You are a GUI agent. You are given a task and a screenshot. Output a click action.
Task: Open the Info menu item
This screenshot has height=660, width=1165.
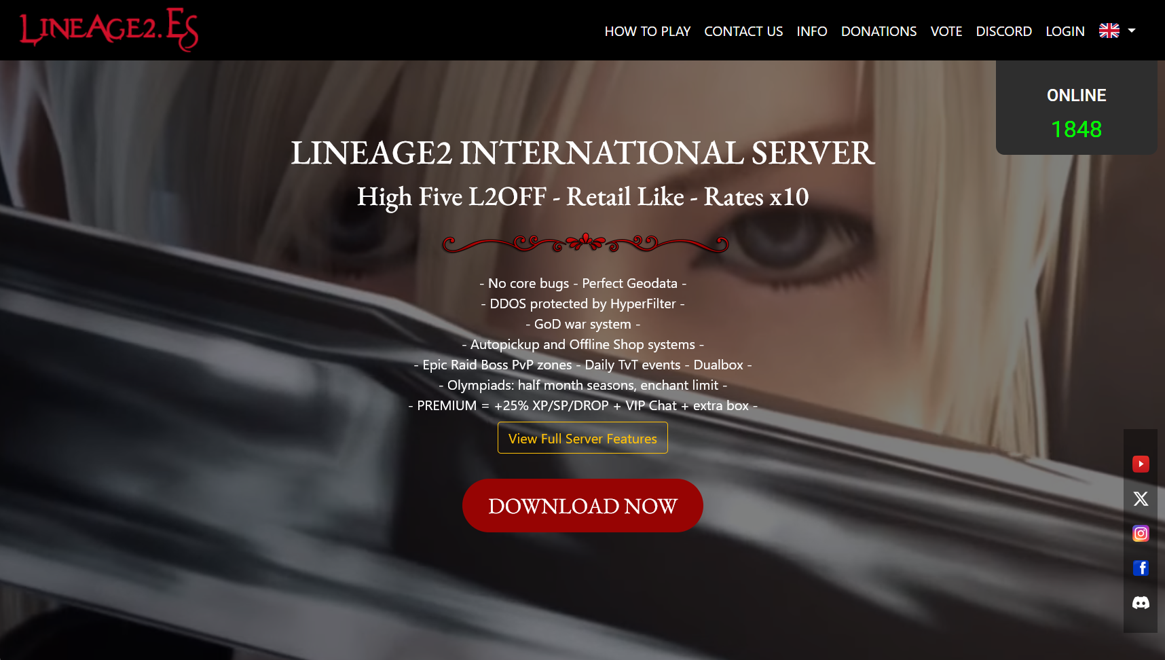click(x=812, y=31)
